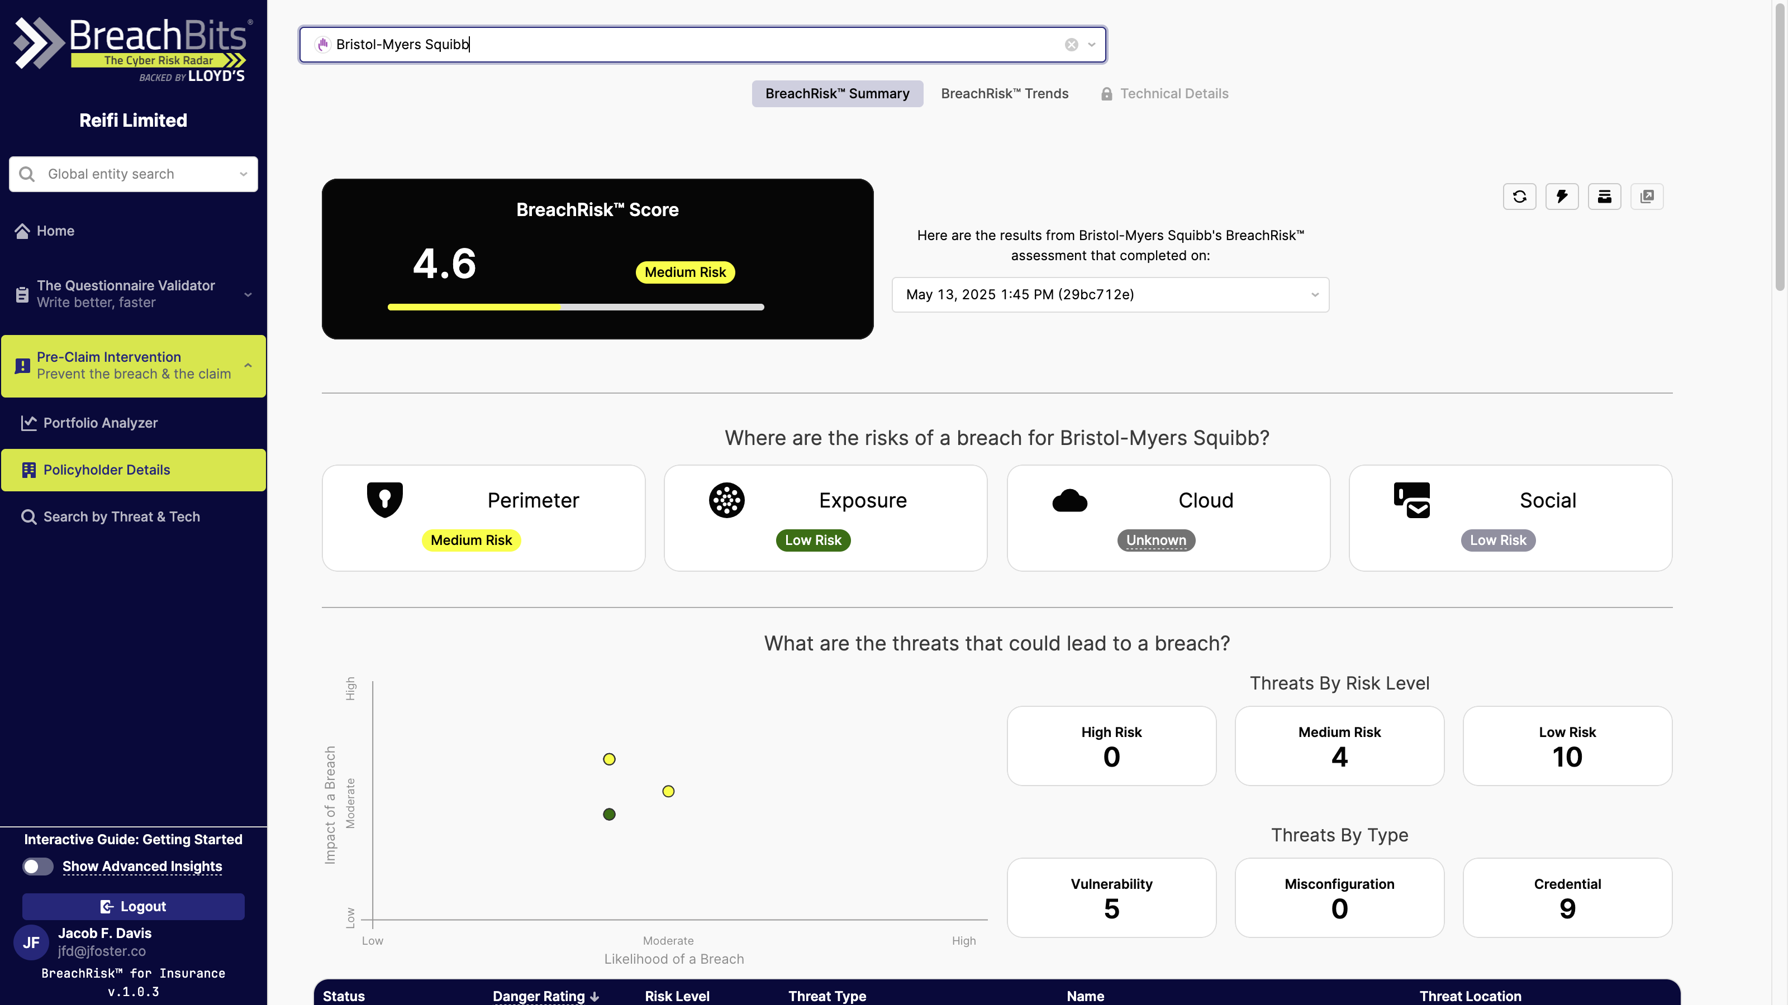Click the archive box icon button
The image size is (1788, 1005).
tap(1604, 197)
